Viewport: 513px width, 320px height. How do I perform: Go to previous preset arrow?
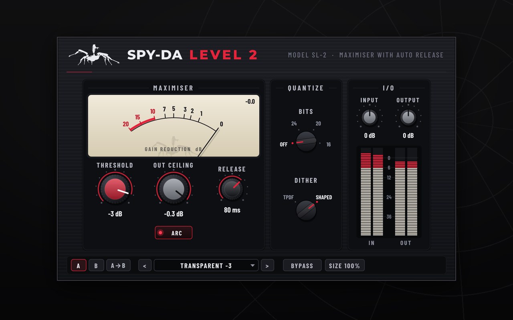[145, 266]
